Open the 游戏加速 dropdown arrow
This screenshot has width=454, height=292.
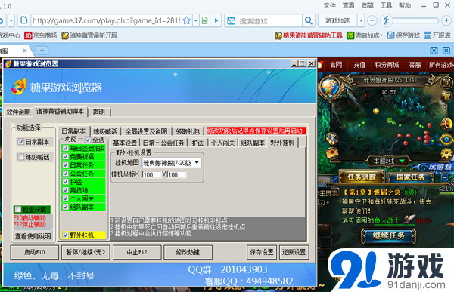pos(361,20)
